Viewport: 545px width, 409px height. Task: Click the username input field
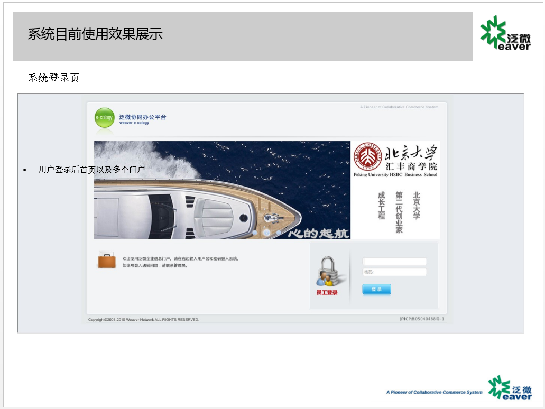(x=394, y=262)
